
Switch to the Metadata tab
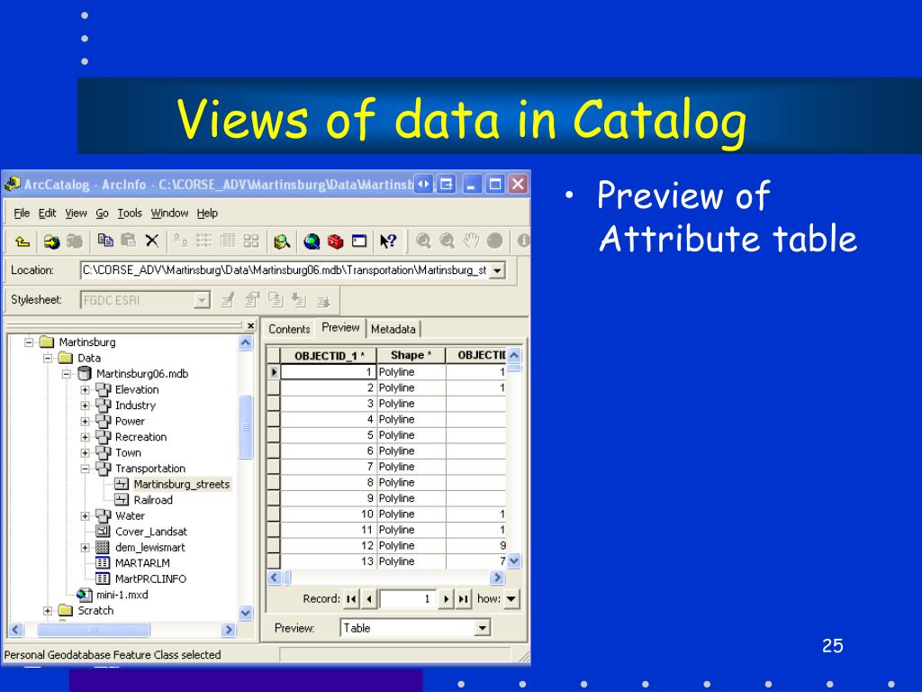pos(393,330)
